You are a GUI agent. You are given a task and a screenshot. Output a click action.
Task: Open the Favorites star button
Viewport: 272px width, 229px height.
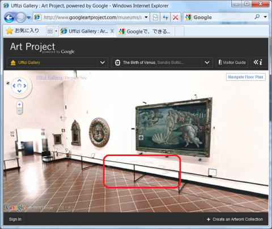(22, 31)
